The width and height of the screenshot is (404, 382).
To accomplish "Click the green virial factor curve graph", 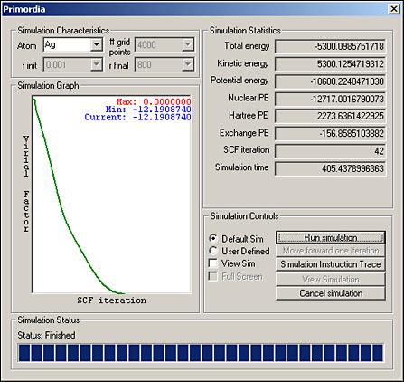I will tap(111, 195).
